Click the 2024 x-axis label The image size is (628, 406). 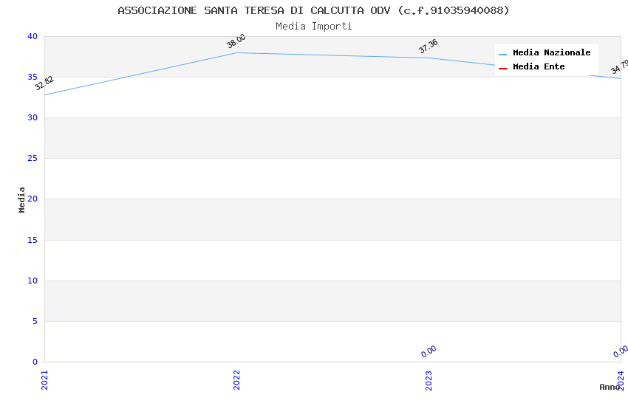coord(621,380)
